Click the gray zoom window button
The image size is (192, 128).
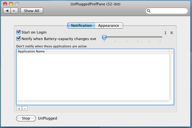[17, 4]
